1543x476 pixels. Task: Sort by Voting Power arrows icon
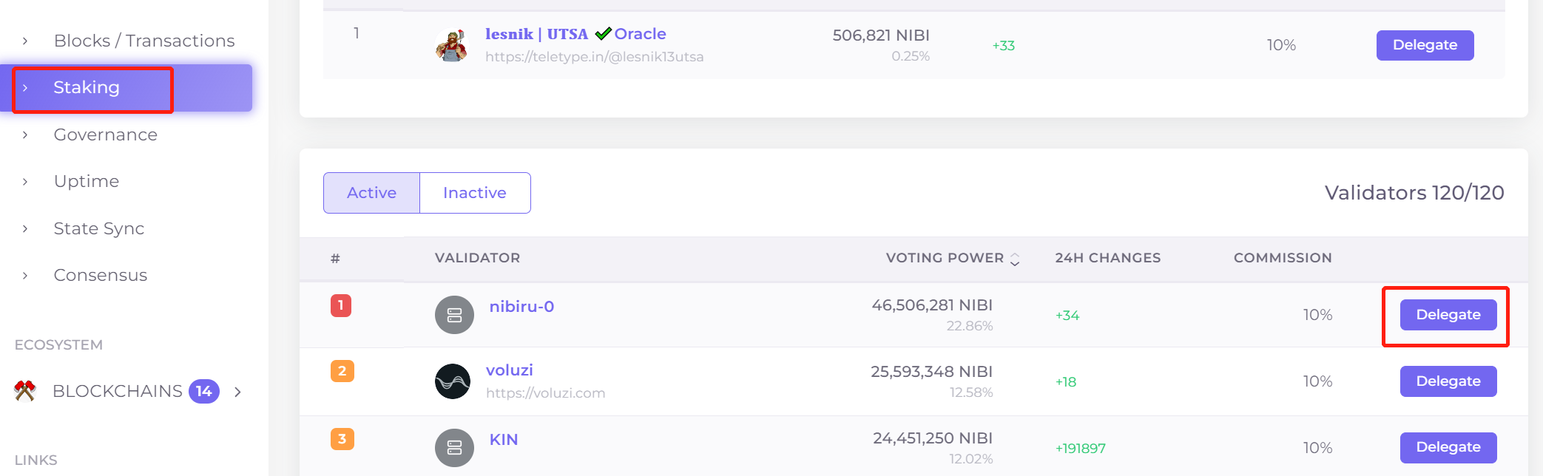pyautogui.click(x=1015, y=259)
